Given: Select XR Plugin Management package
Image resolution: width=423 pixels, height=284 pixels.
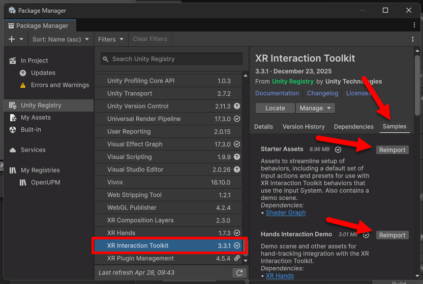Looking at the screenshot, I should 168,258.
